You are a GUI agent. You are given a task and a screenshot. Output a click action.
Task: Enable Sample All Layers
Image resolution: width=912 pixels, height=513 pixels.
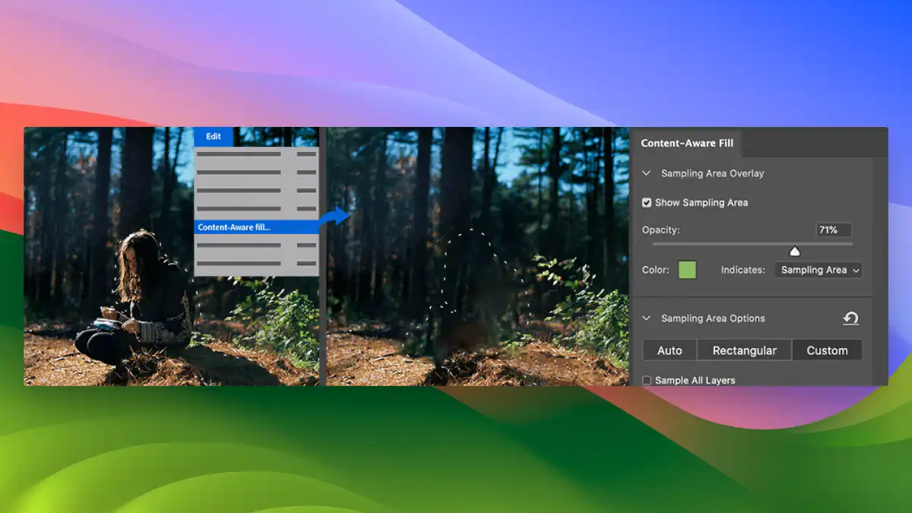click(x=647, y=380)
